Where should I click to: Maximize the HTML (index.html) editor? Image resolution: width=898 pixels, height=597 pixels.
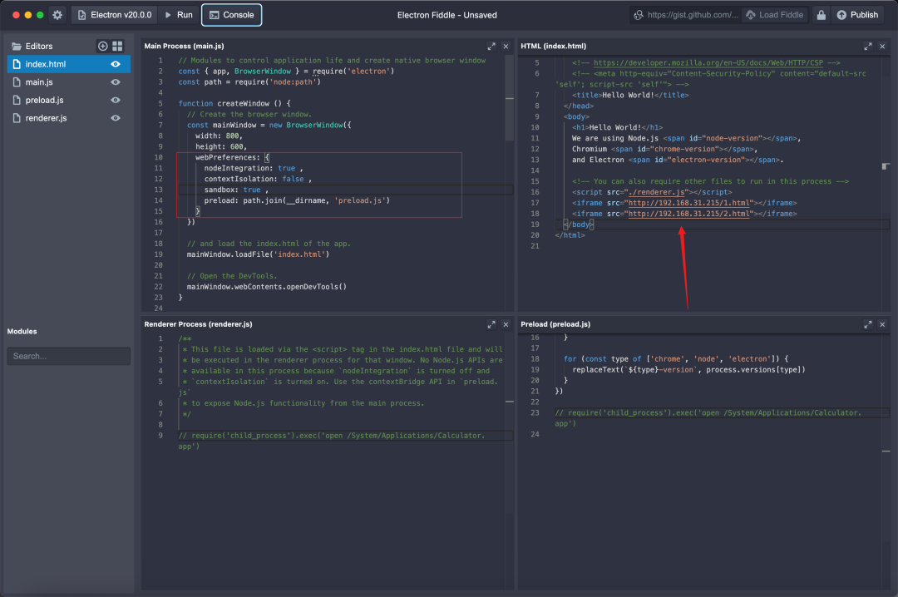coord(867,46)
